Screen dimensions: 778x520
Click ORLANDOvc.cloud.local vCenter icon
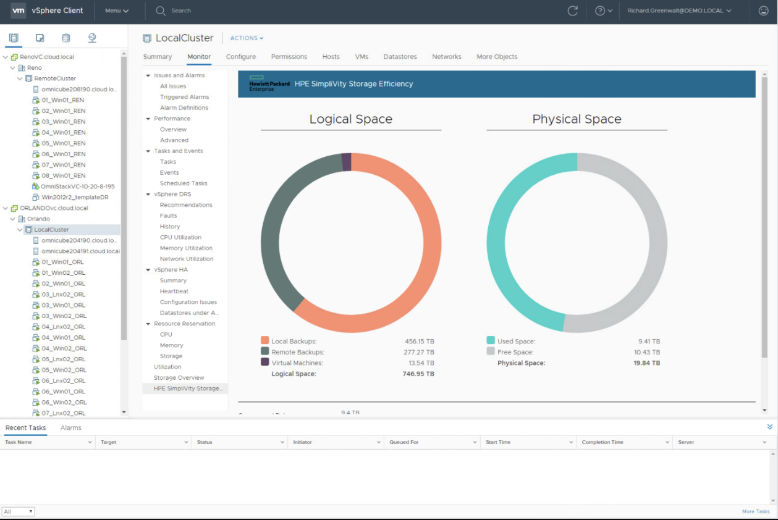coord(14,208)
